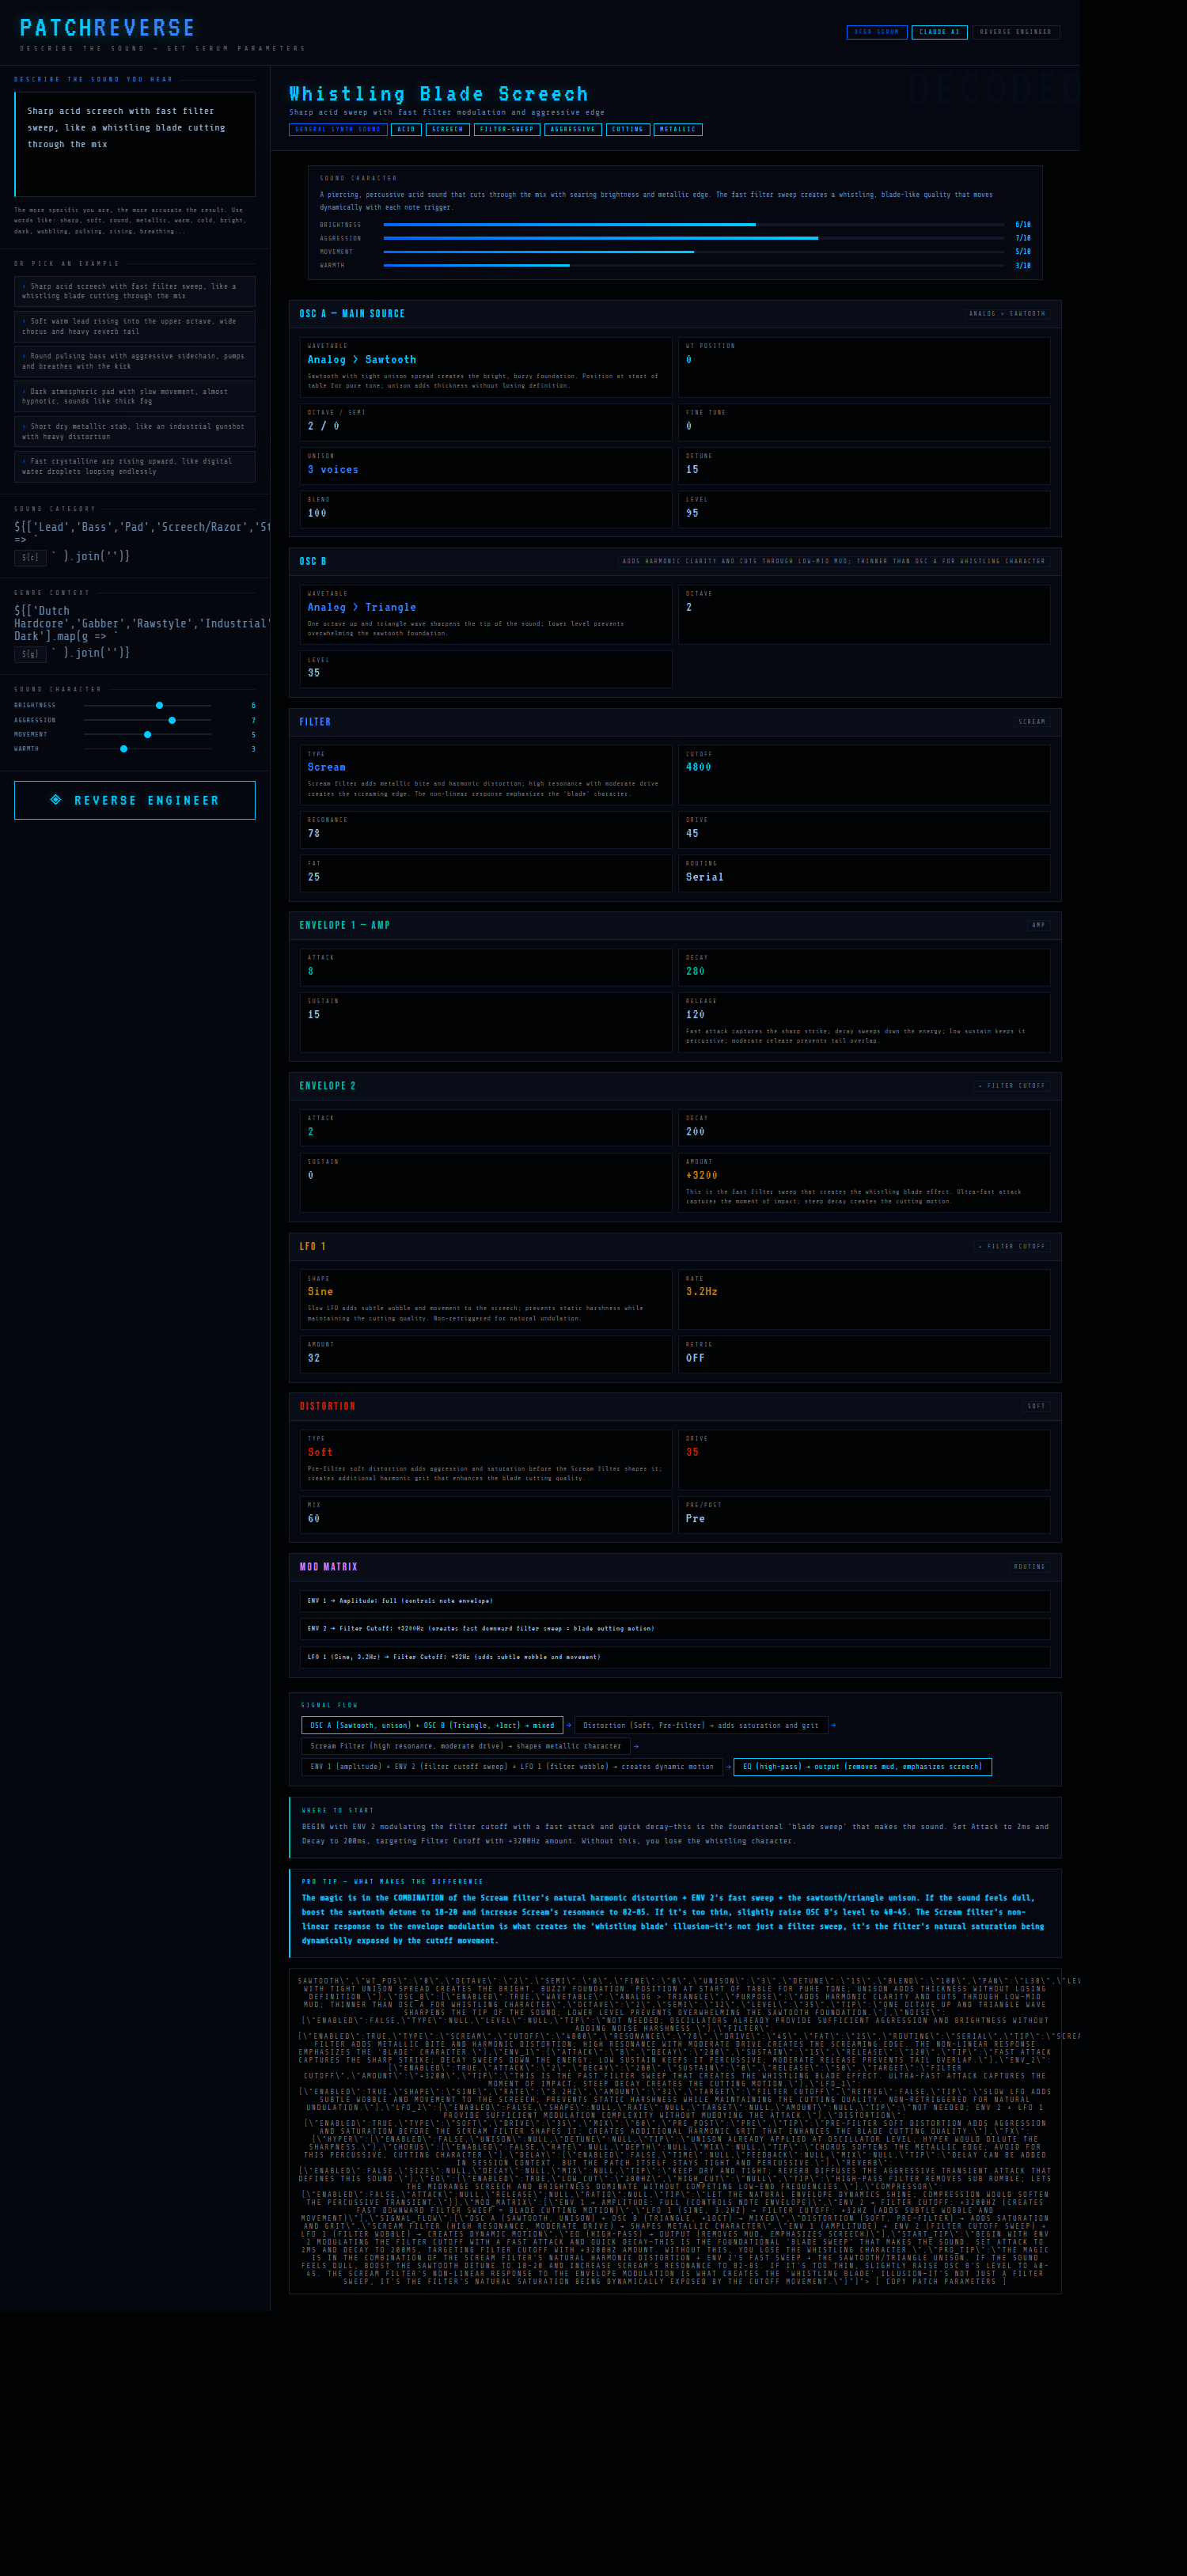
Task: Click the OSC A + OSC B signal flow box
Action: tap(432, 1725)
